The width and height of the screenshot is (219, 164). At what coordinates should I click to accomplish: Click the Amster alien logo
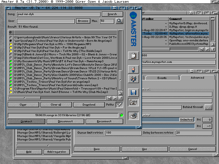133,16
